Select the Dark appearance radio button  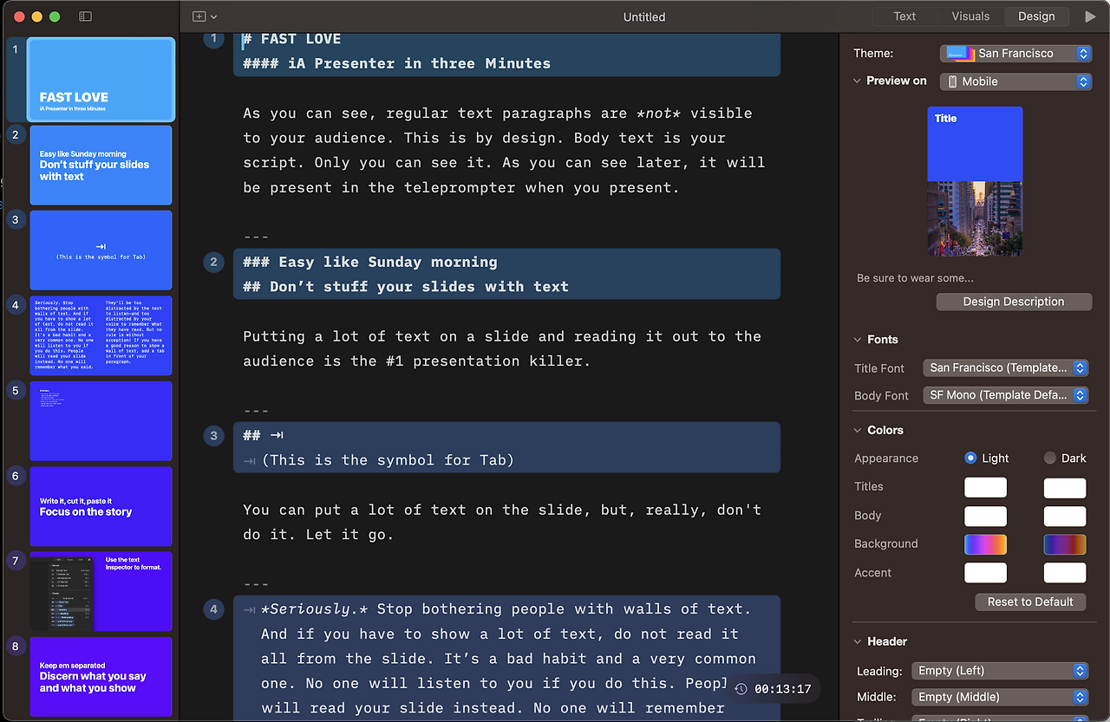1050,458
